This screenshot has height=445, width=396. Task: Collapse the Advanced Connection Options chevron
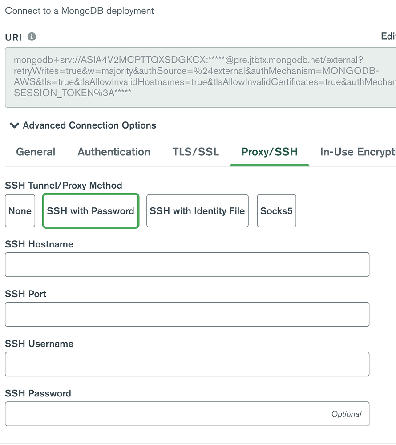tap(14, 125)
